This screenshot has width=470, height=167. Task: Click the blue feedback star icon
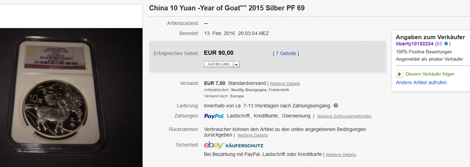[446, 44]
